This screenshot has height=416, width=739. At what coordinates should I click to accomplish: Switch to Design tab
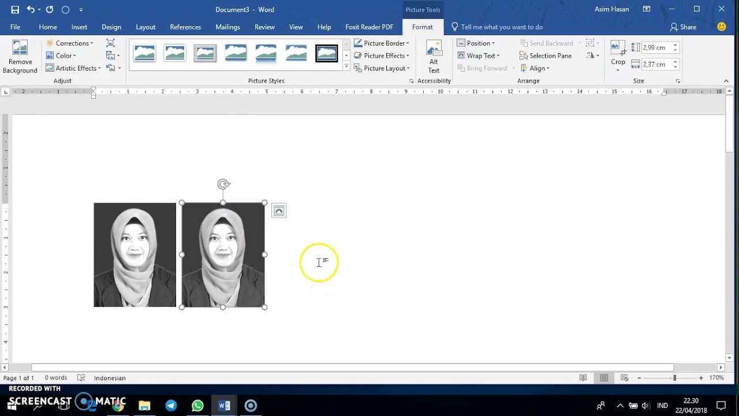click(x=111, y=27)
